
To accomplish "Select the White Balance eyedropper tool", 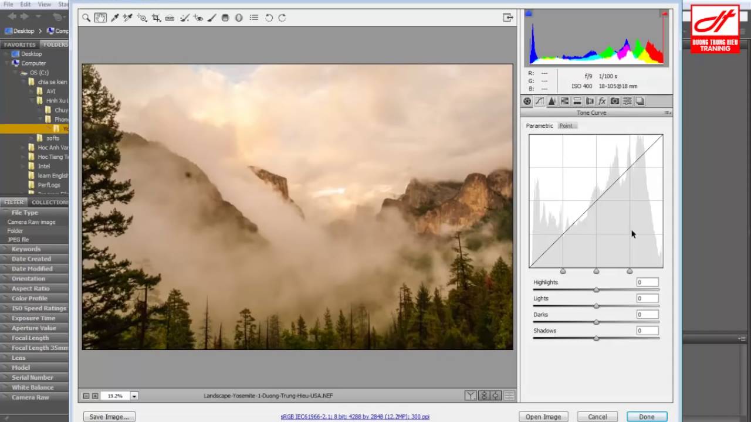I will click(x=115, y=18).
